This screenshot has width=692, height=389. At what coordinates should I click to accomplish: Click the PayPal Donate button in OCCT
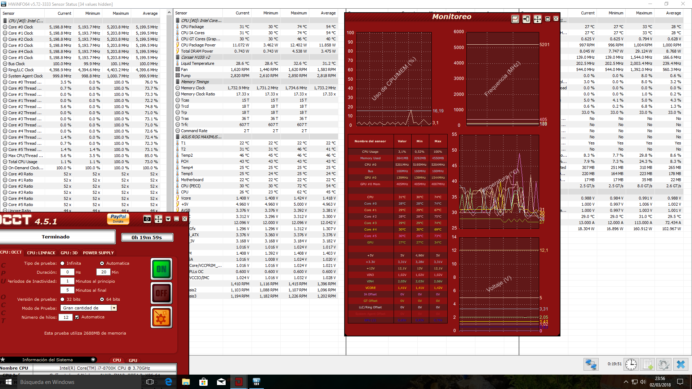tap(118, 219)
